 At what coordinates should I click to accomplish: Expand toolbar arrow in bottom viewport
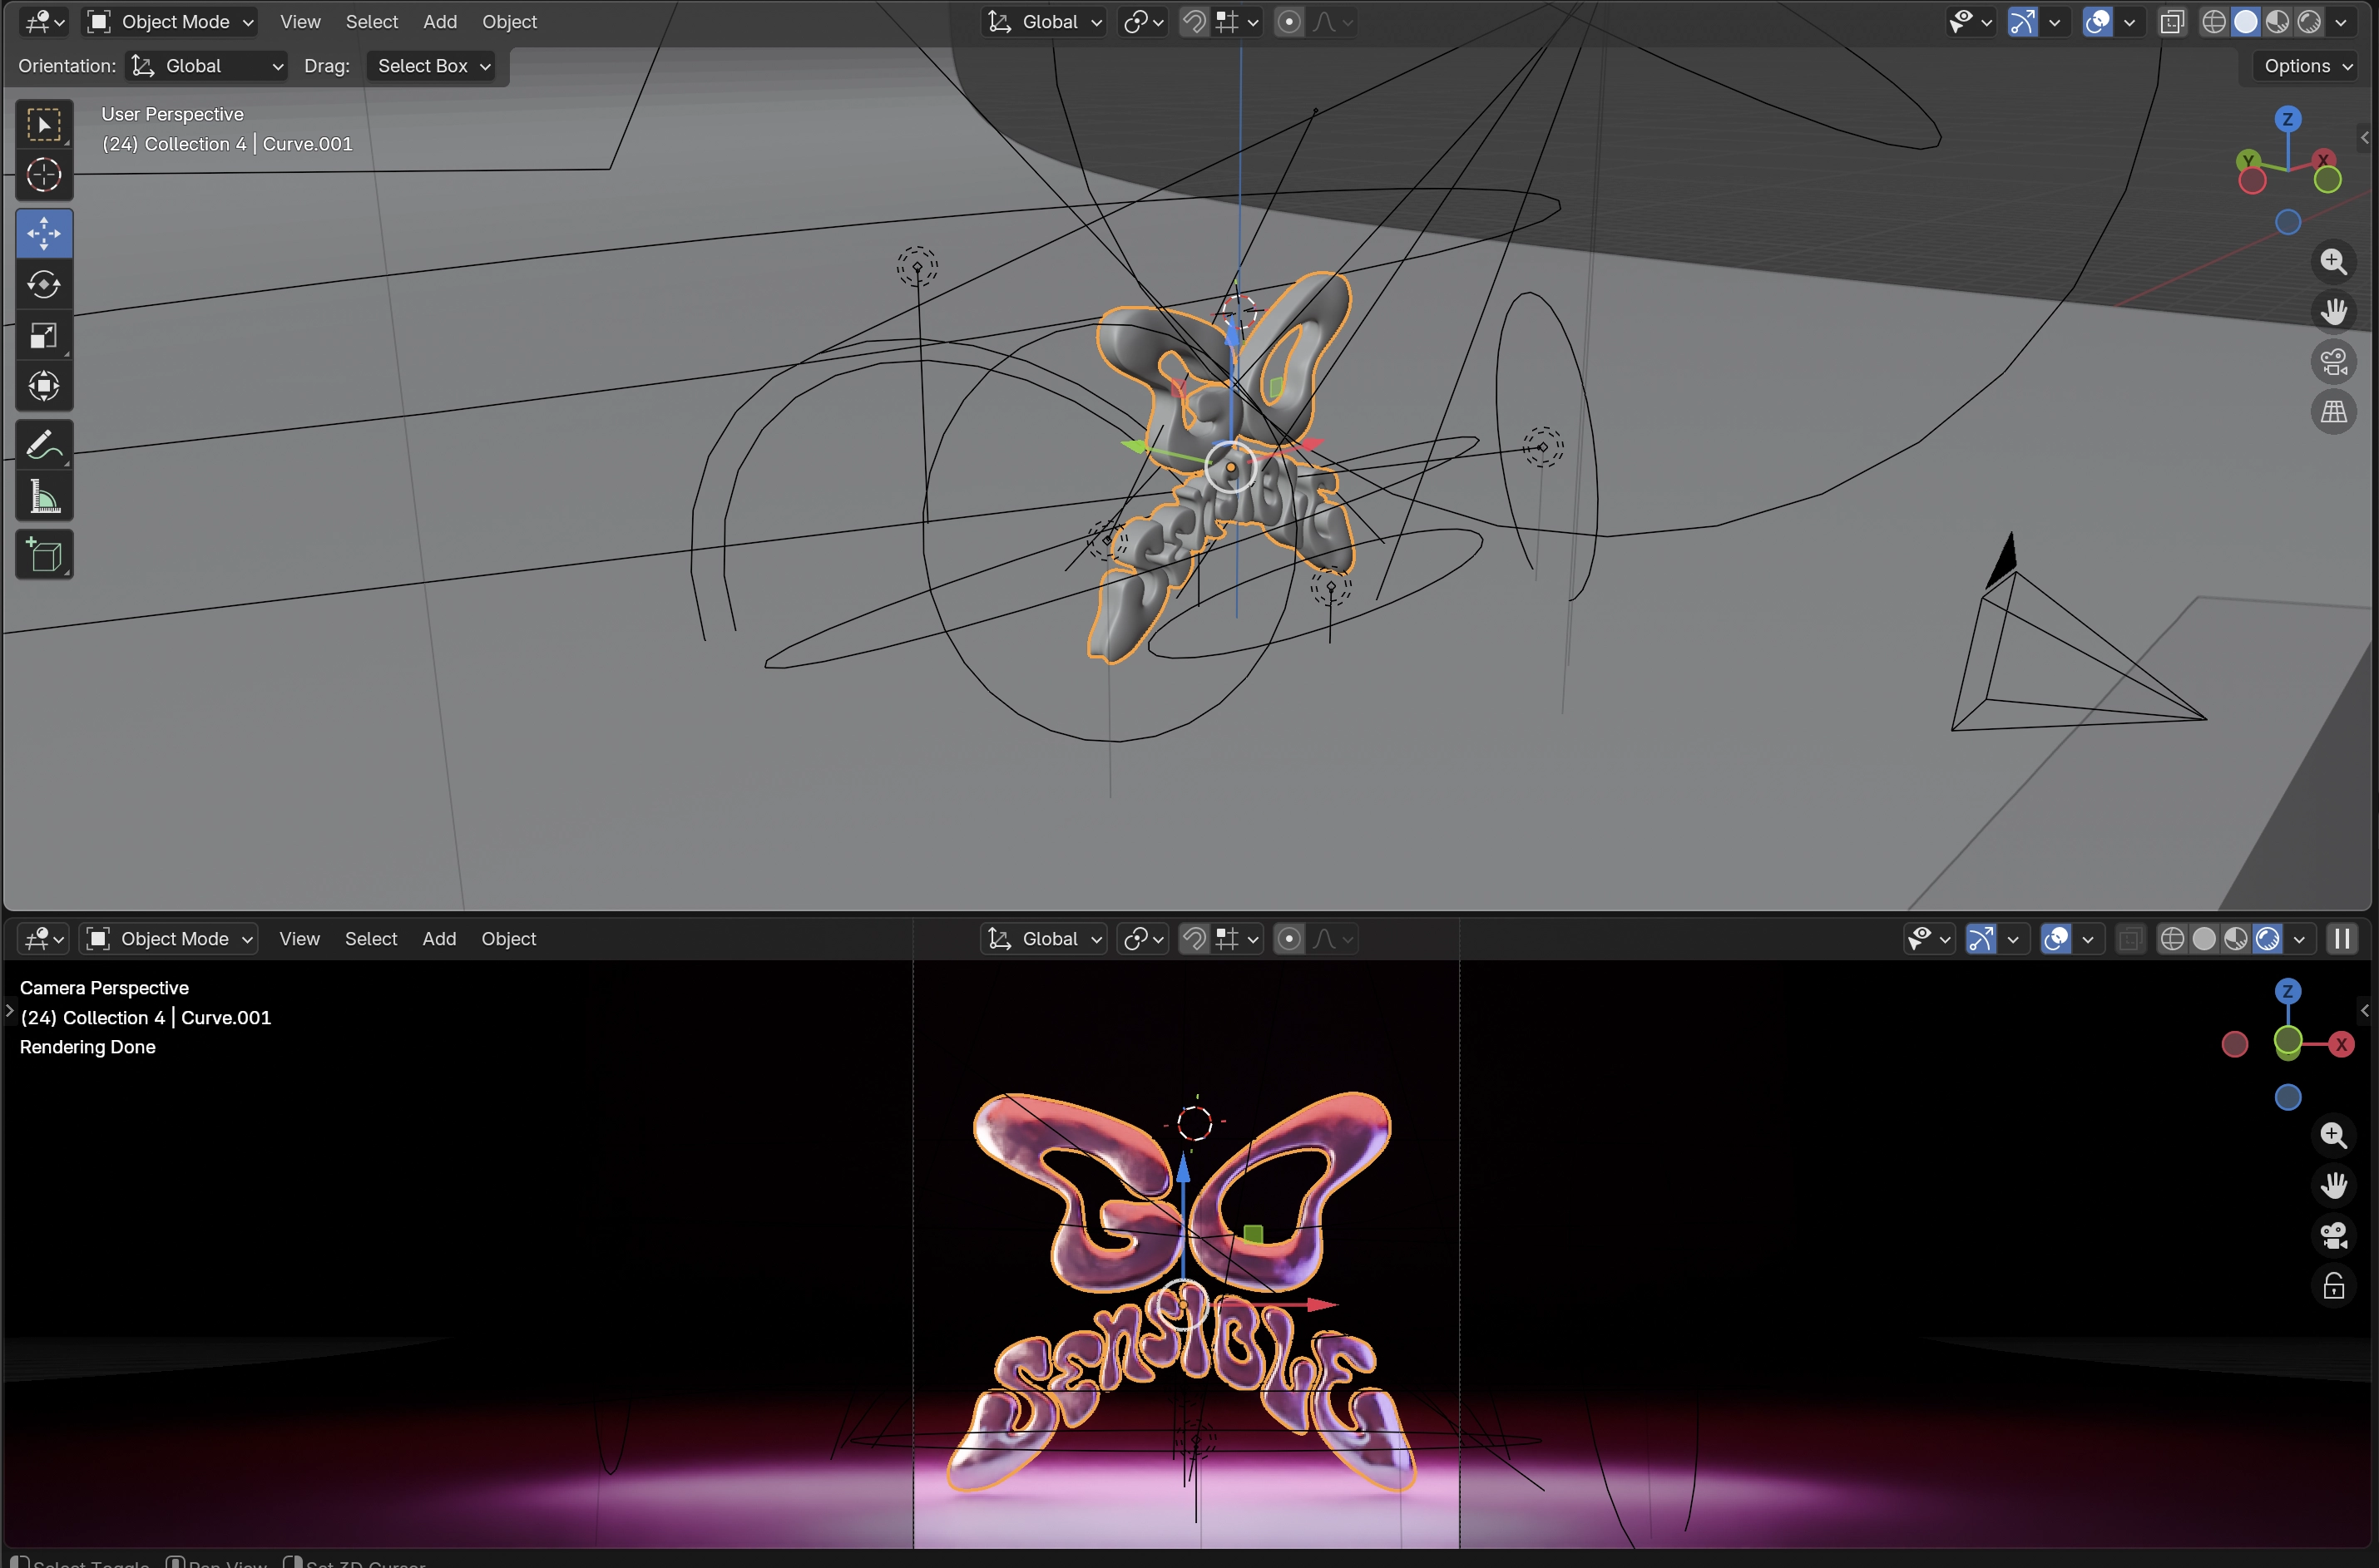(x=10, y=1011)
